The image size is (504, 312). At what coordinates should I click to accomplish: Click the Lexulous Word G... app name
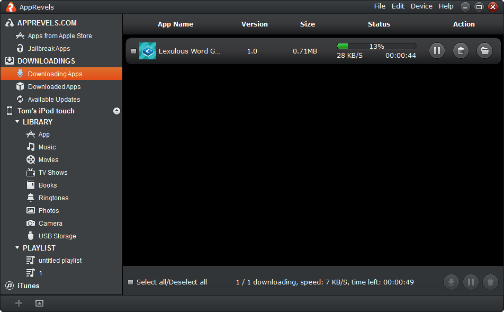click(x=190, y=51)
